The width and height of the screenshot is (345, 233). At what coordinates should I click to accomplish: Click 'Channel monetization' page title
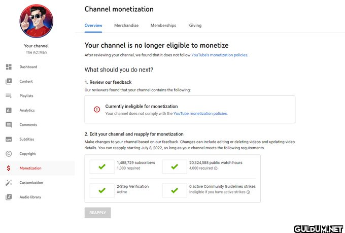click(119, 9)
